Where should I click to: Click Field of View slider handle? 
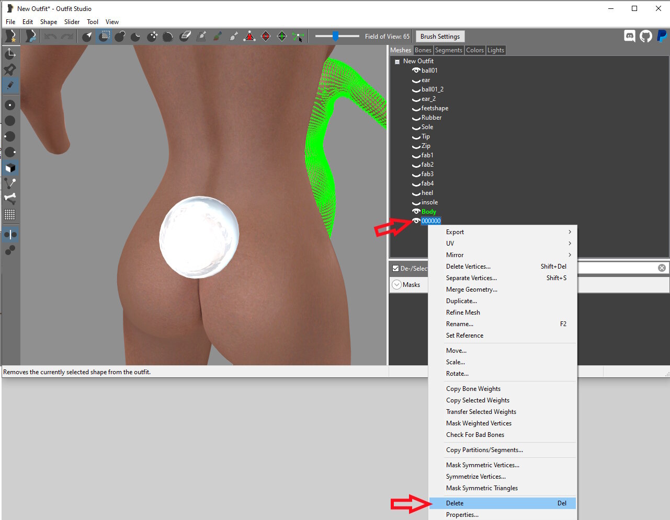[x=336, y=36]
